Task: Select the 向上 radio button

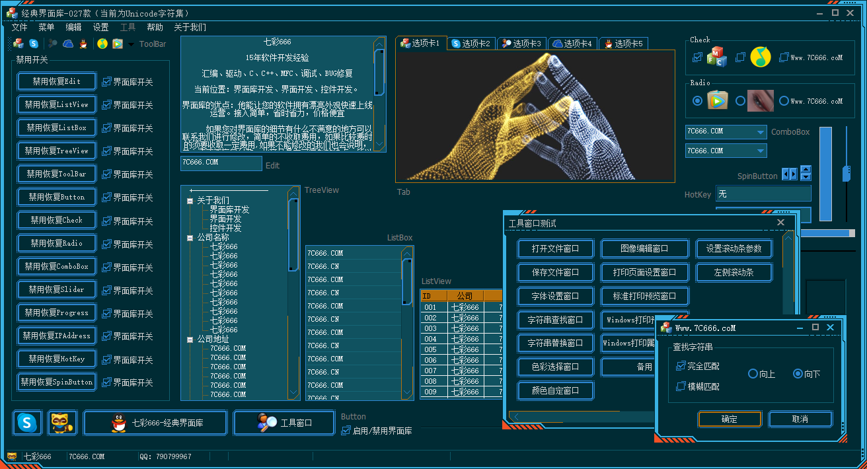Action: pos(753,374)
